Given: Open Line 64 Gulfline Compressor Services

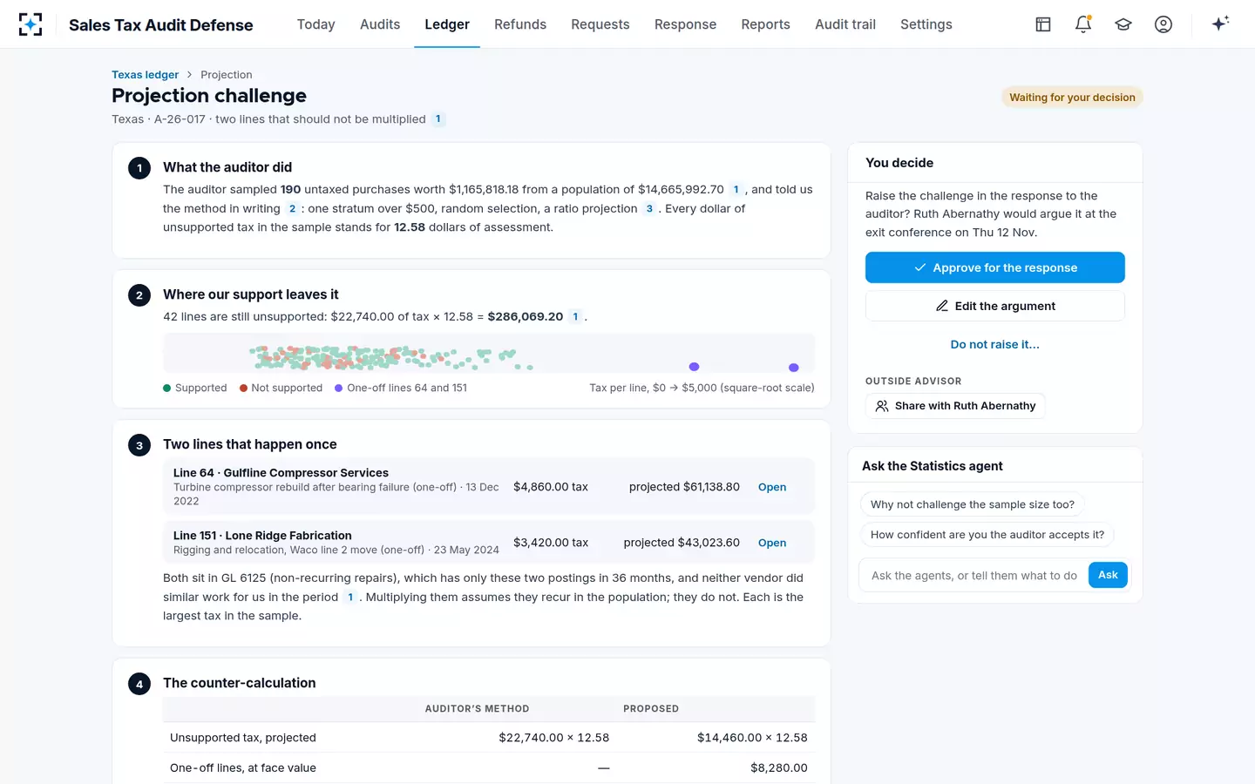Looking at the screenshot, I should tap(772, 487).
